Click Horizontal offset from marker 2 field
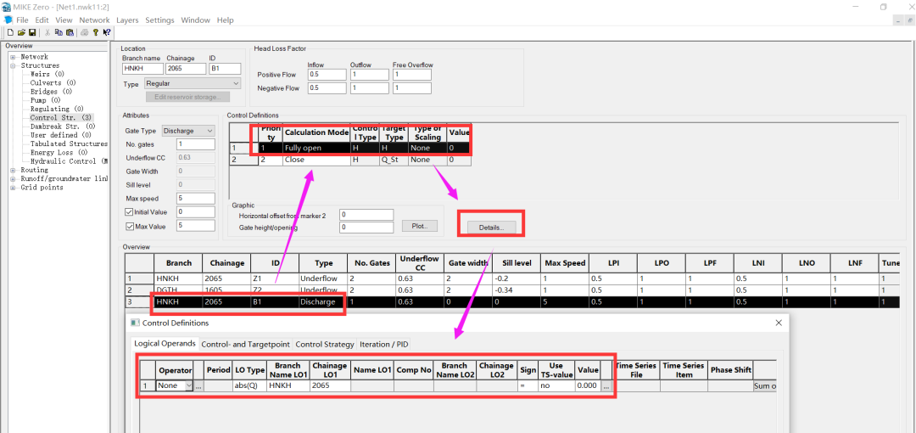 pos(366,215)
